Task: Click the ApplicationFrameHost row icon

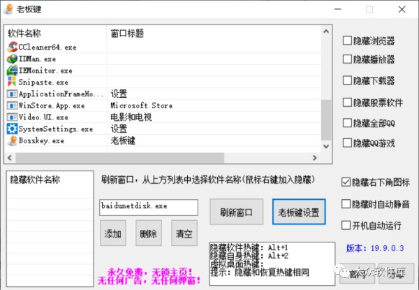Action: pyautogui.click(x=12, y=94)
